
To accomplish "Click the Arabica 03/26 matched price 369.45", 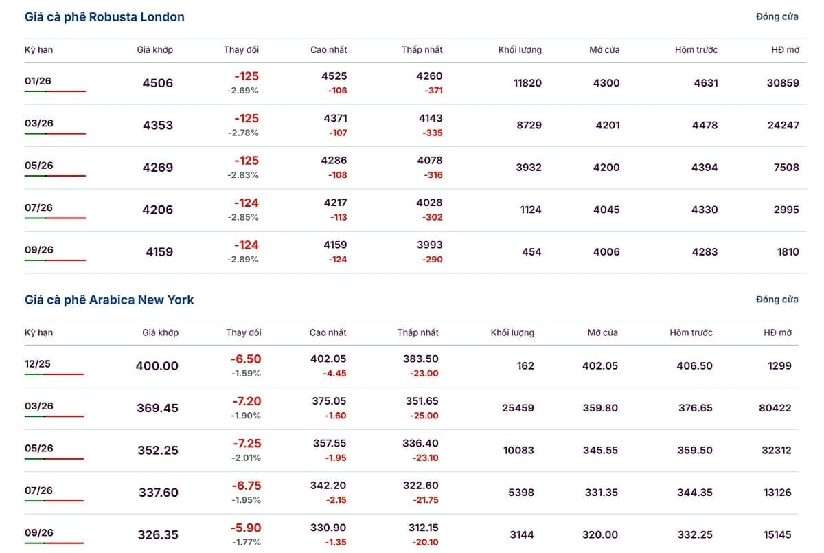I will pos(157,409).
